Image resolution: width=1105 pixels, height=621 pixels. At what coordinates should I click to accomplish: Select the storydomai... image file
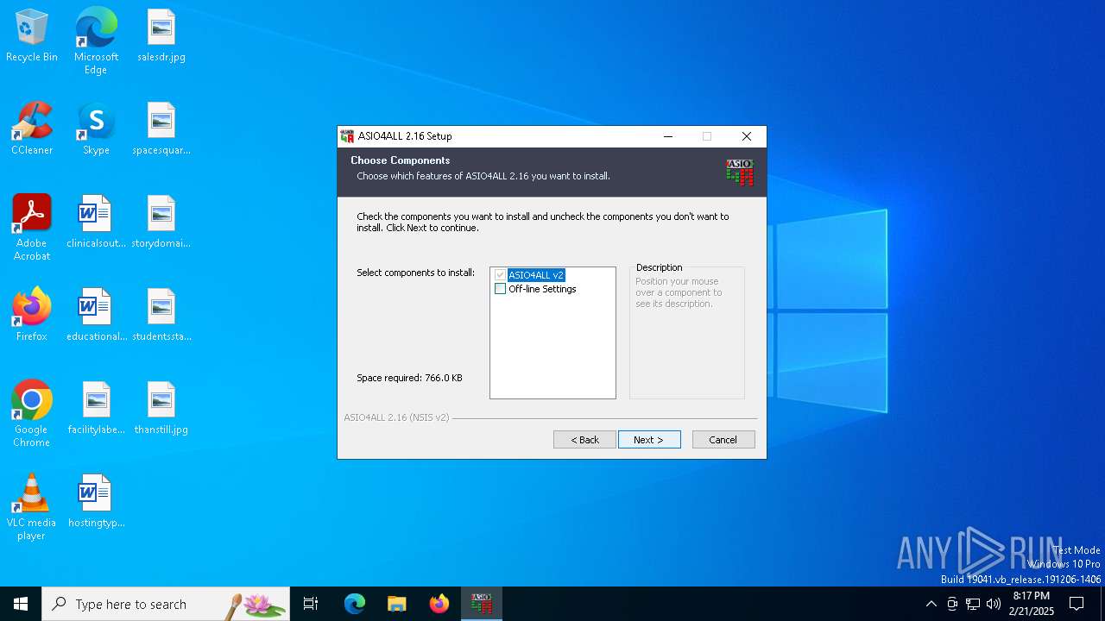161,223
